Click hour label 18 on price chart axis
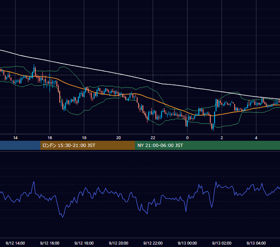The image size is (280, 247). (84, 138)
